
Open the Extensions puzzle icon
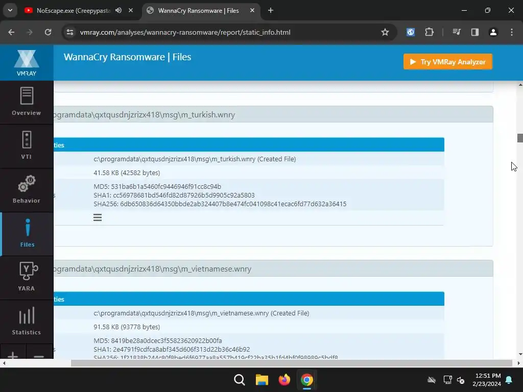429,32
